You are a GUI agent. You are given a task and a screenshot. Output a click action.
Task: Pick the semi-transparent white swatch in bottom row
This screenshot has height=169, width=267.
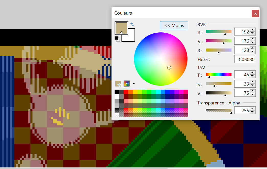(117, 115)
